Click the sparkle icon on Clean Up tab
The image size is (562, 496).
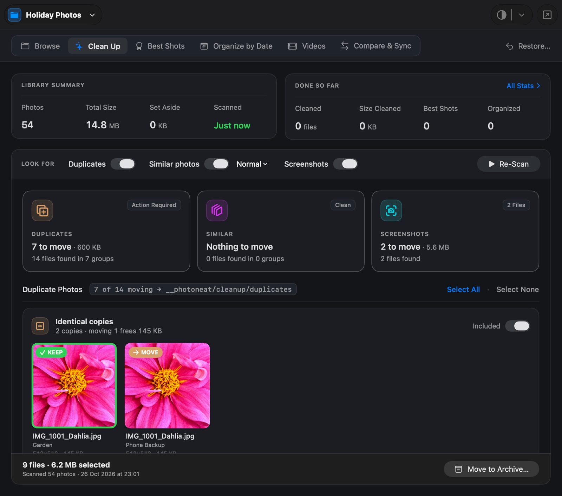click(79, 46)
